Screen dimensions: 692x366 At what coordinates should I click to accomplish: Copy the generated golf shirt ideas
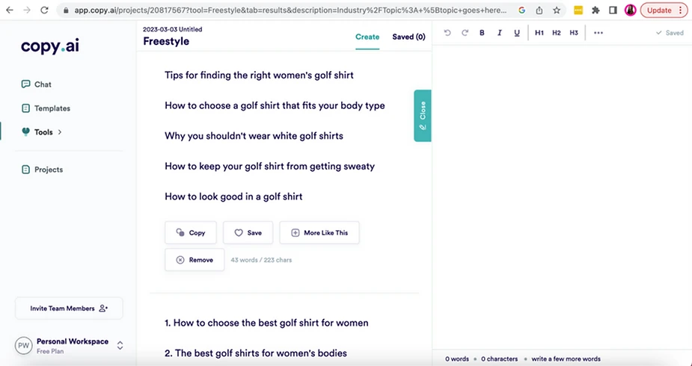coord(191,232)
